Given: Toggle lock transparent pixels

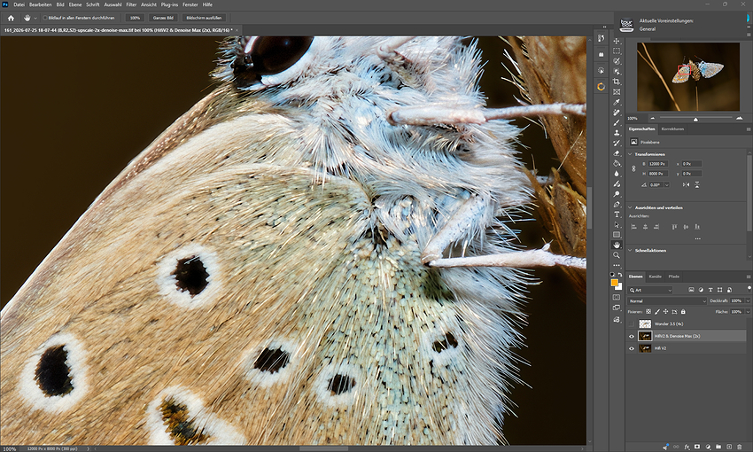Looking at the screenshot, I should (x=648, y=312).
